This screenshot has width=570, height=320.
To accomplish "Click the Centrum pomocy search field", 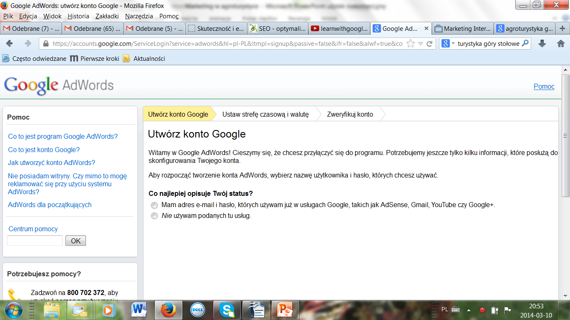I will (35, 240).
